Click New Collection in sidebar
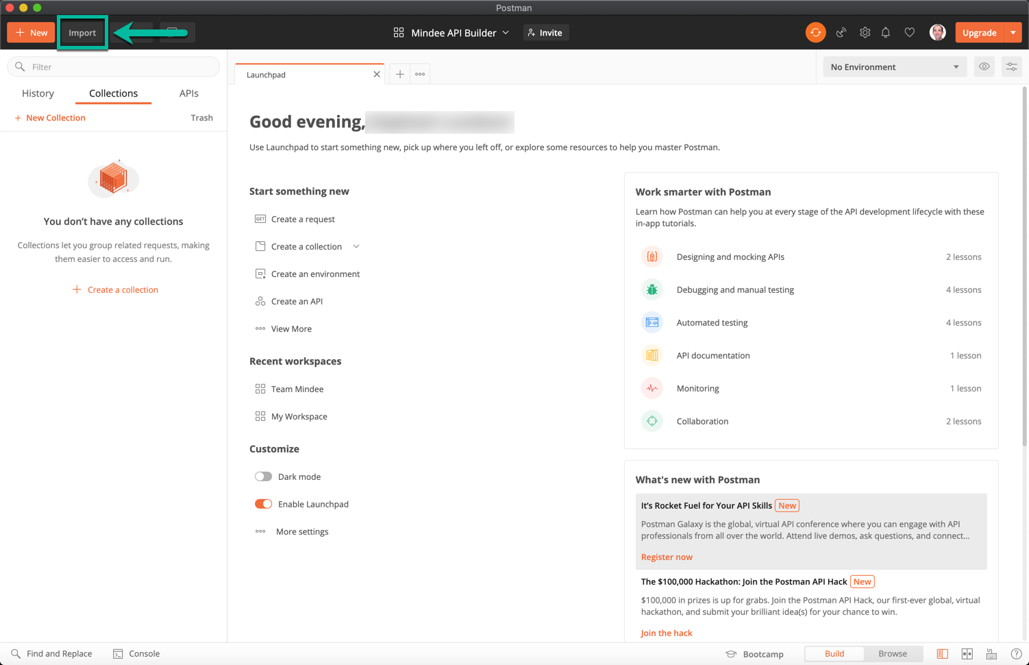Screen dimensions: 1029x665 (50, 118)
